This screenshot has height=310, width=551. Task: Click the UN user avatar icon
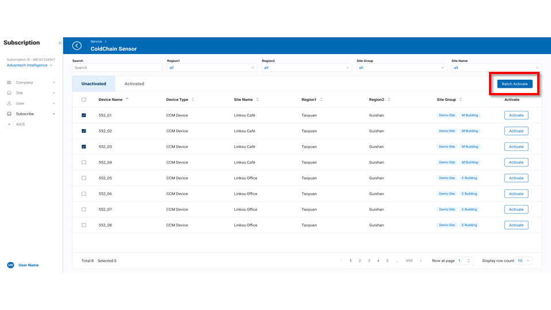(10, 265)
